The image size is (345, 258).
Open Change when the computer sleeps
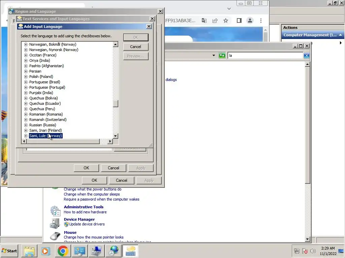click(92, 194)
